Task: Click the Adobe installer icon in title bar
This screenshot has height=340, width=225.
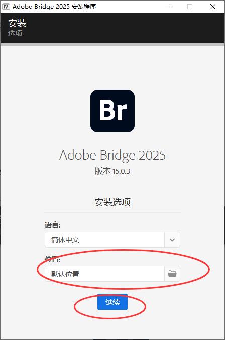Action: coord(6,7)
